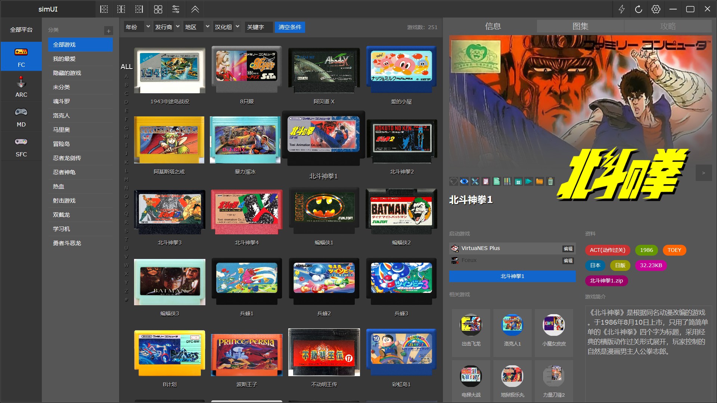Click the refresh icon in title bar
The image size is (717, 403).
639,9
